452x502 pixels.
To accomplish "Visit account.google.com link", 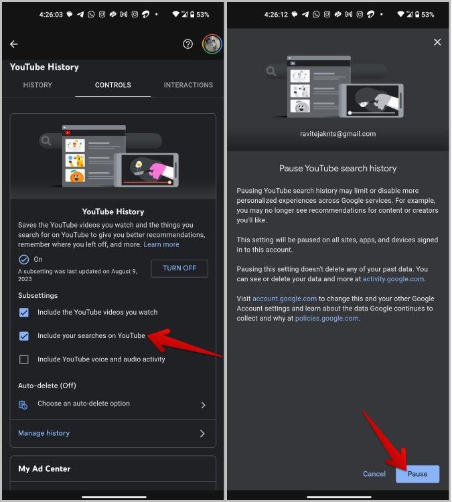I will [285, 299].
